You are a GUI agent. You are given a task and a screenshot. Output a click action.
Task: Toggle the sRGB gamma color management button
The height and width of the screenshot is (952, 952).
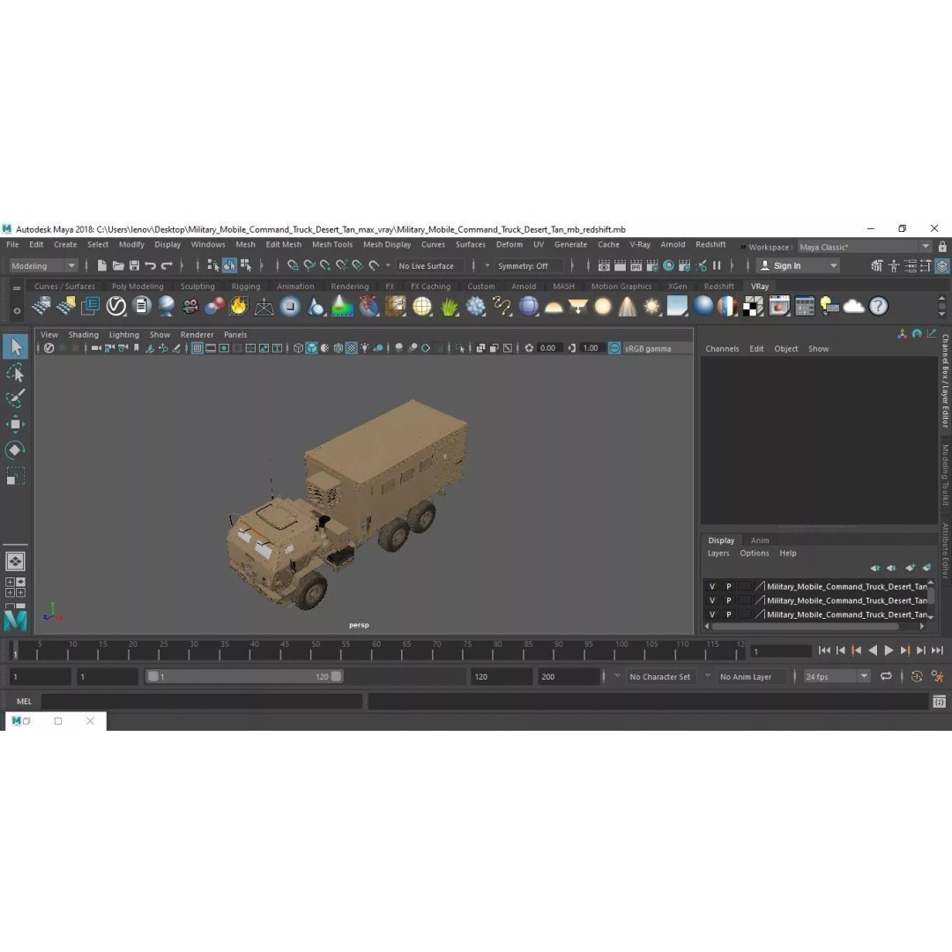(614, 348)
